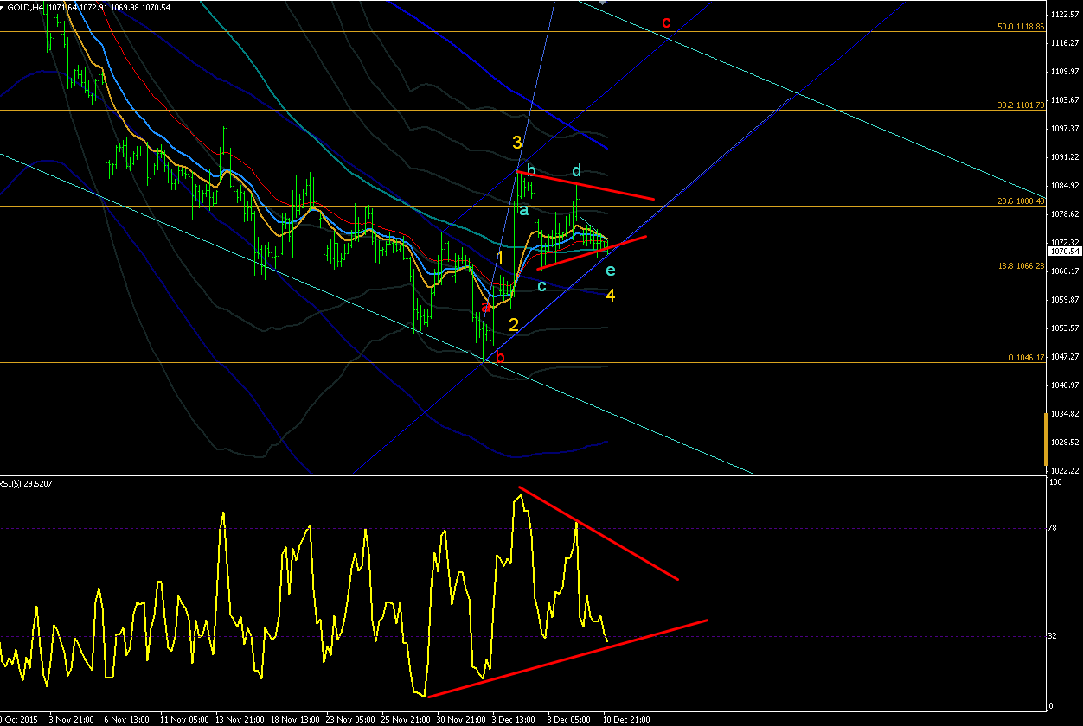Image resolution: width=1083 pixels, height=726 pixels.
Task: Click the 13.8 1066.23 Fibonacci level label
Action: click(1021, 266)
